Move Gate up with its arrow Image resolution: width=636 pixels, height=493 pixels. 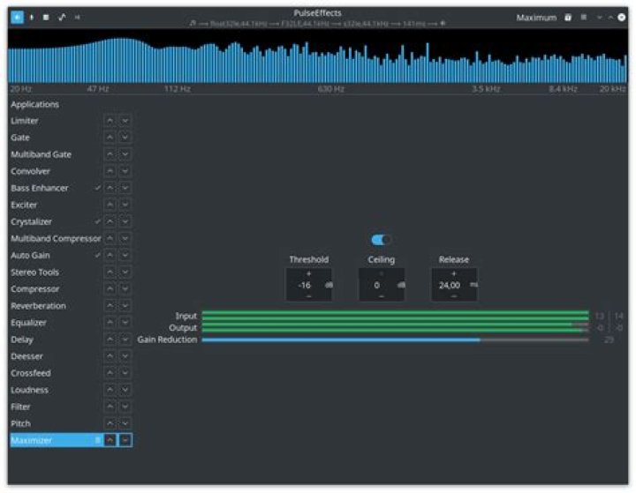point(110,138)
